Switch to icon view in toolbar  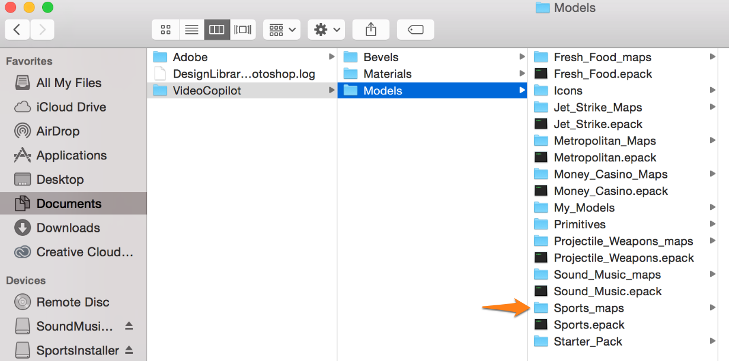coord(166,30)
